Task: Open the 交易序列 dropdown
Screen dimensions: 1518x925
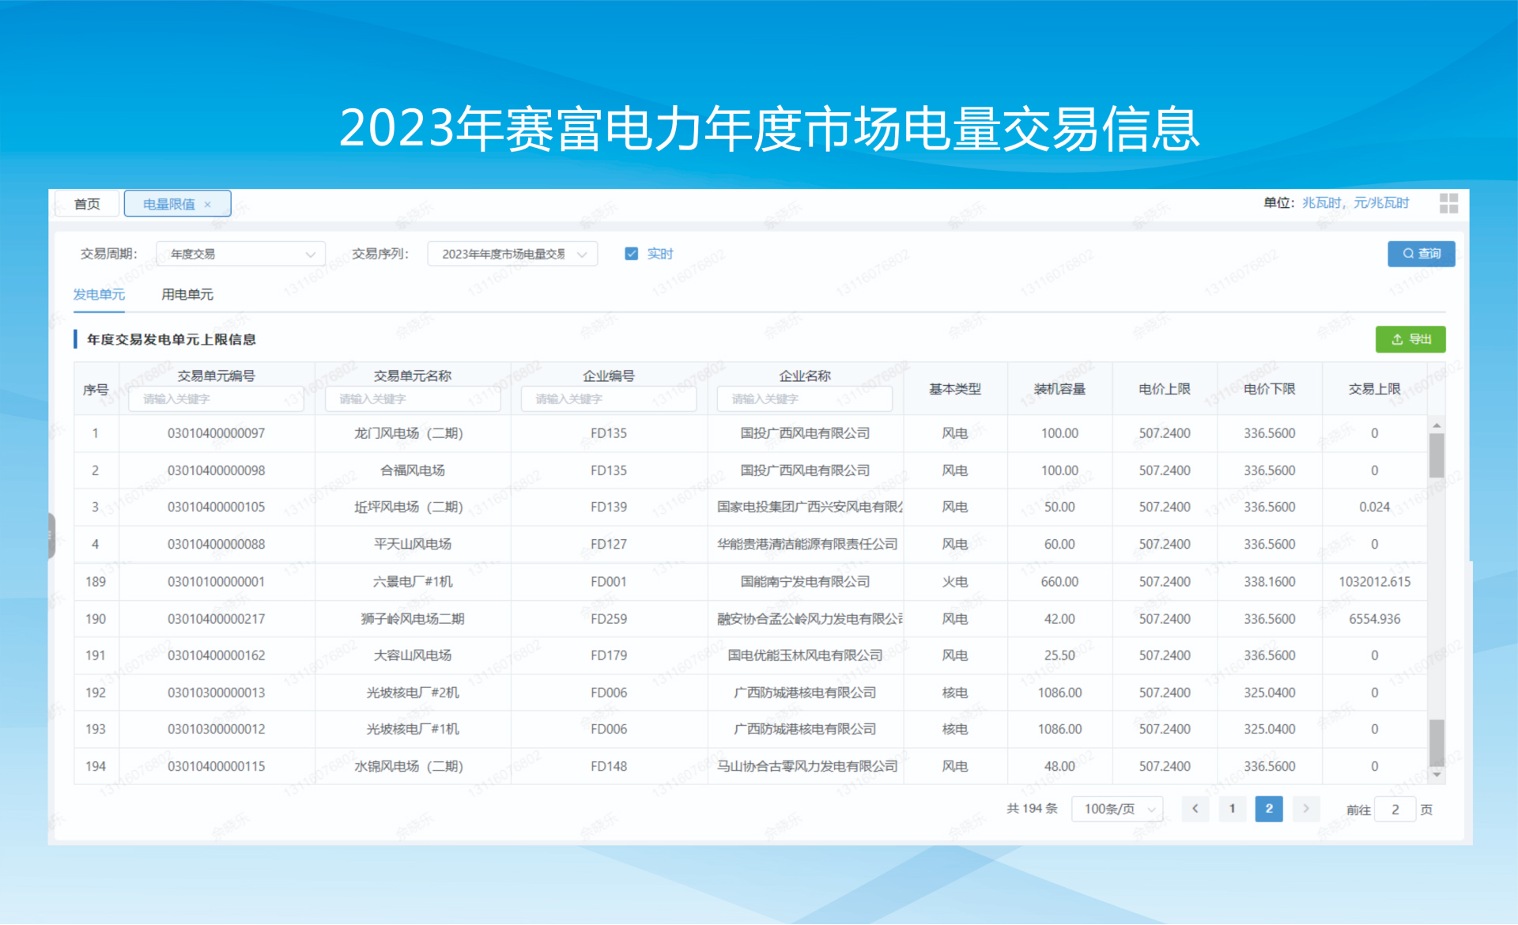Action: [512, 254]
